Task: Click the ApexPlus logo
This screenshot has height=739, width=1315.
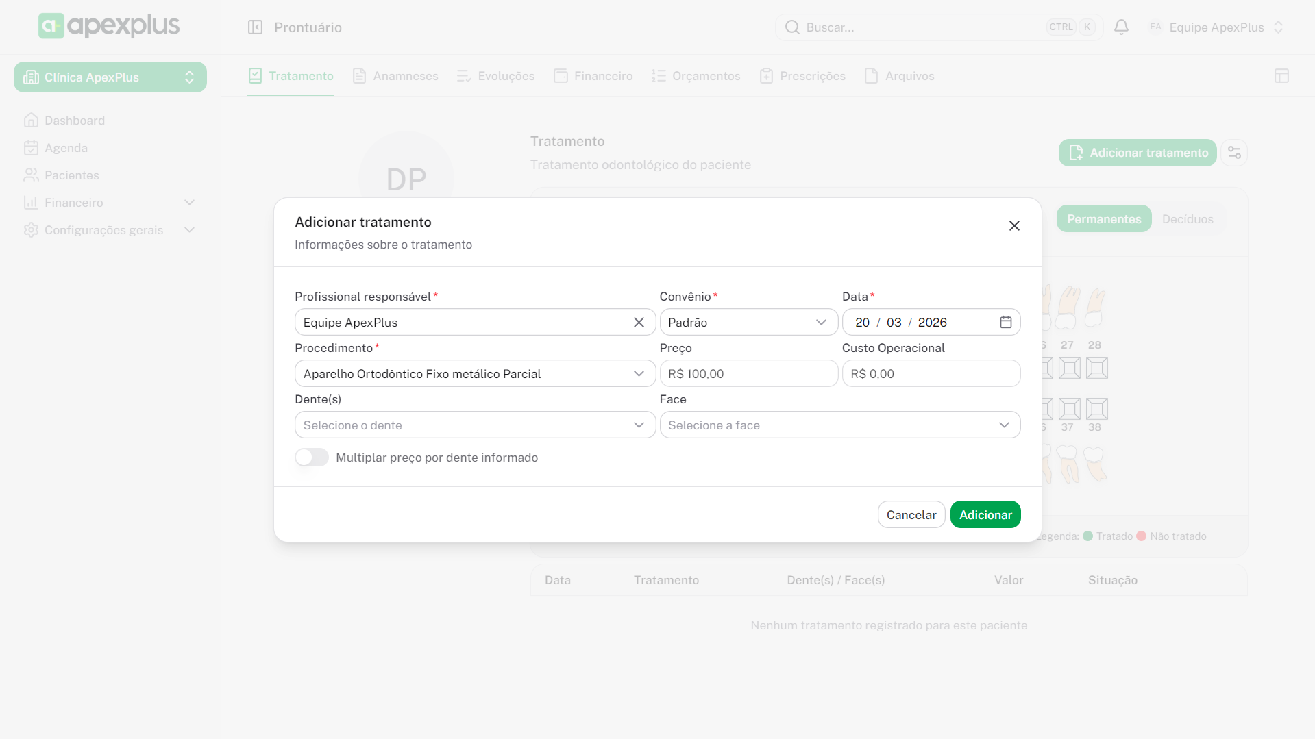Action: [109, 26]
